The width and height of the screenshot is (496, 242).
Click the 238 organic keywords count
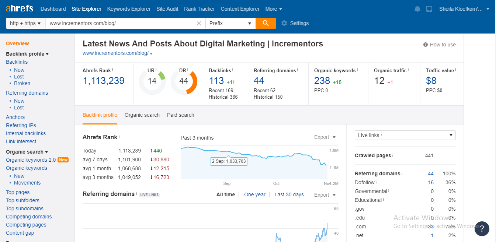coord(322,81)
